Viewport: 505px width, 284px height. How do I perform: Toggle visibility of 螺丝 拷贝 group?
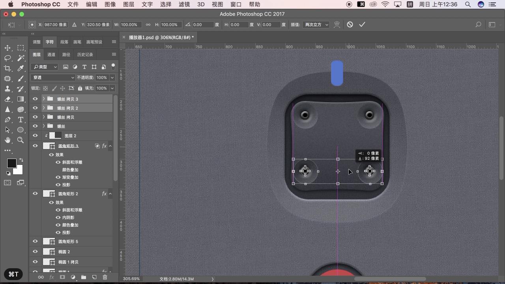tap(35, 117)
